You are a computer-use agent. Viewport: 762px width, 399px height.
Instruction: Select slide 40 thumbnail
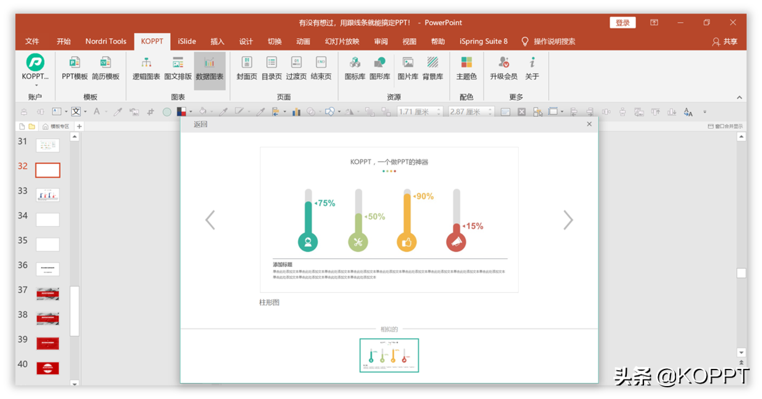click(47, 368)
